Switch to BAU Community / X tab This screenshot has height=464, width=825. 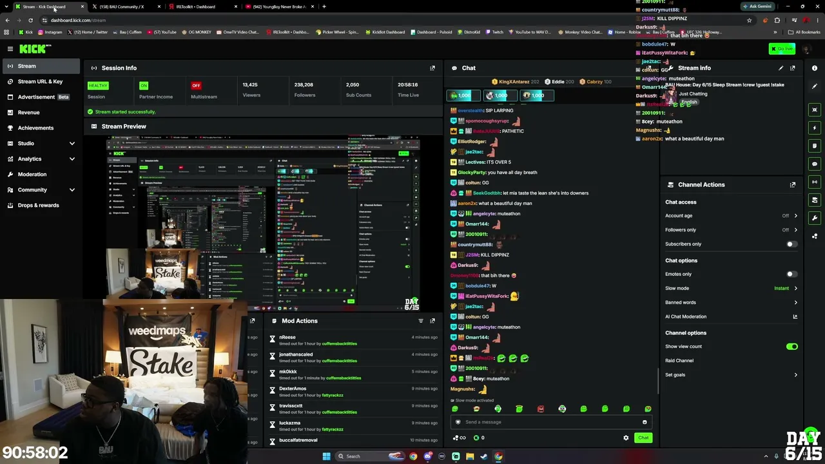(x=127, y=6)
